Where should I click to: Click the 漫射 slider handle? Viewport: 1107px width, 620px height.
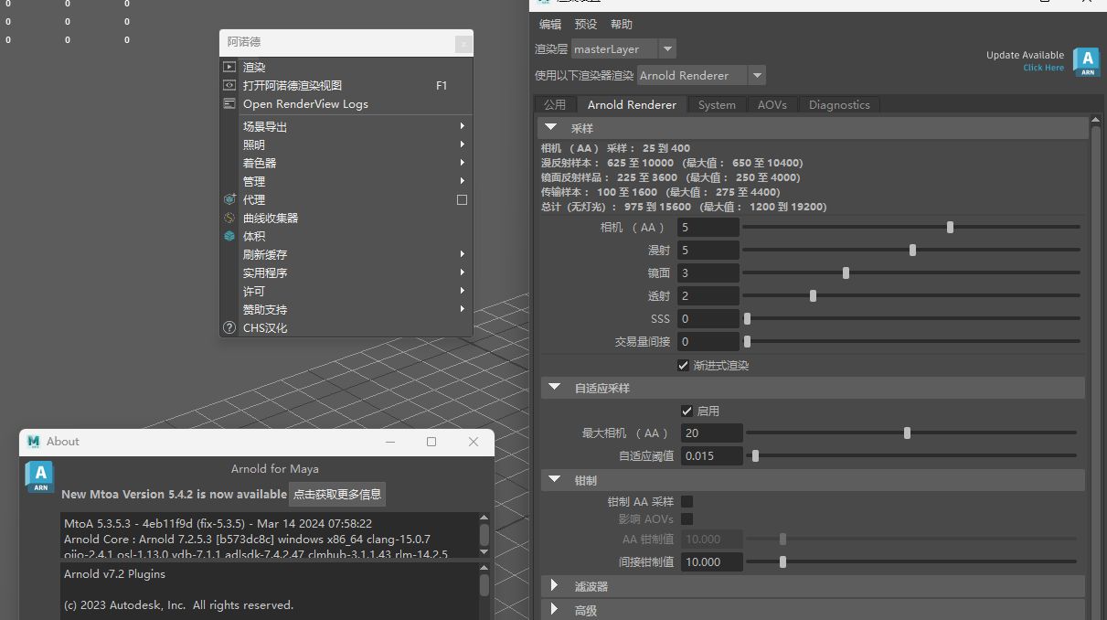click(912, 250)
